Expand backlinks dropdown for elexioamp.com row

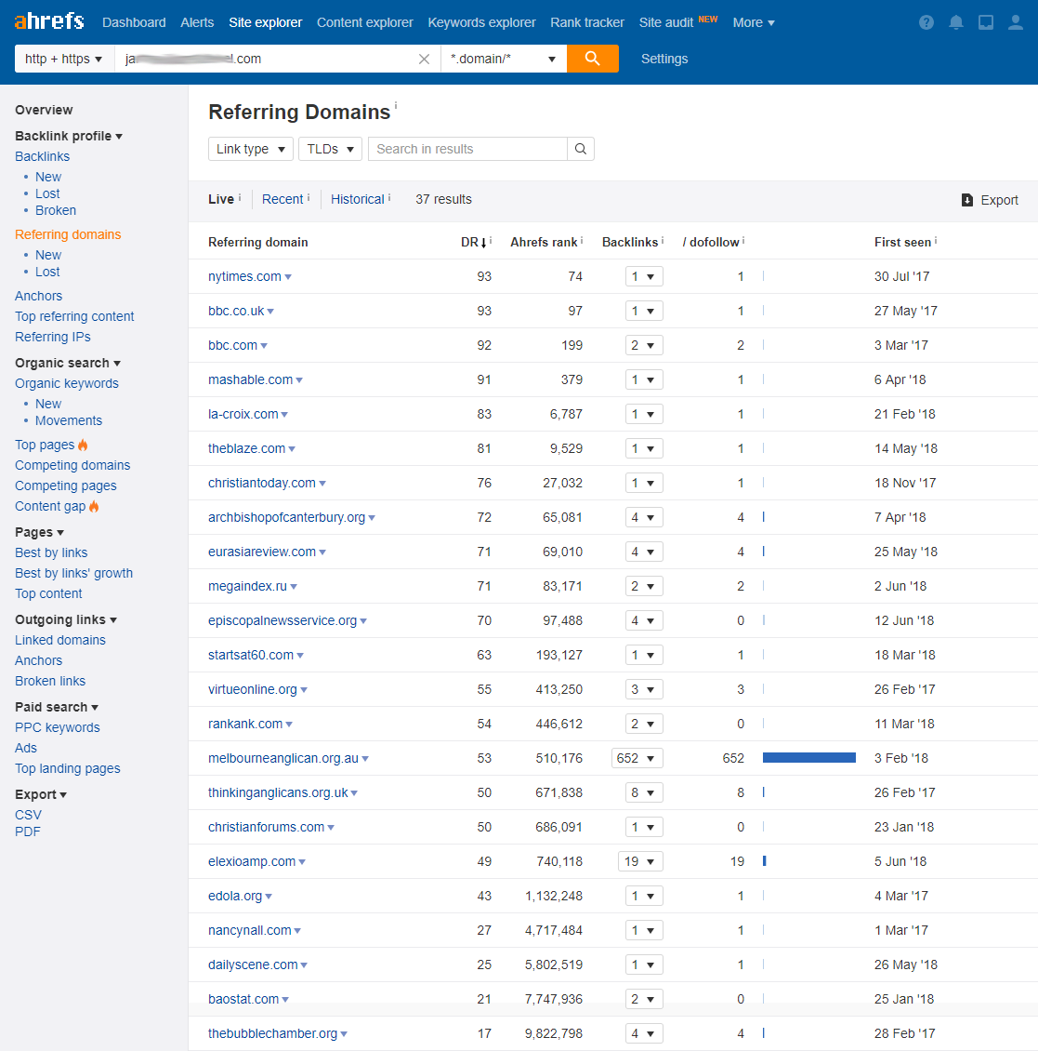point(641,861)
